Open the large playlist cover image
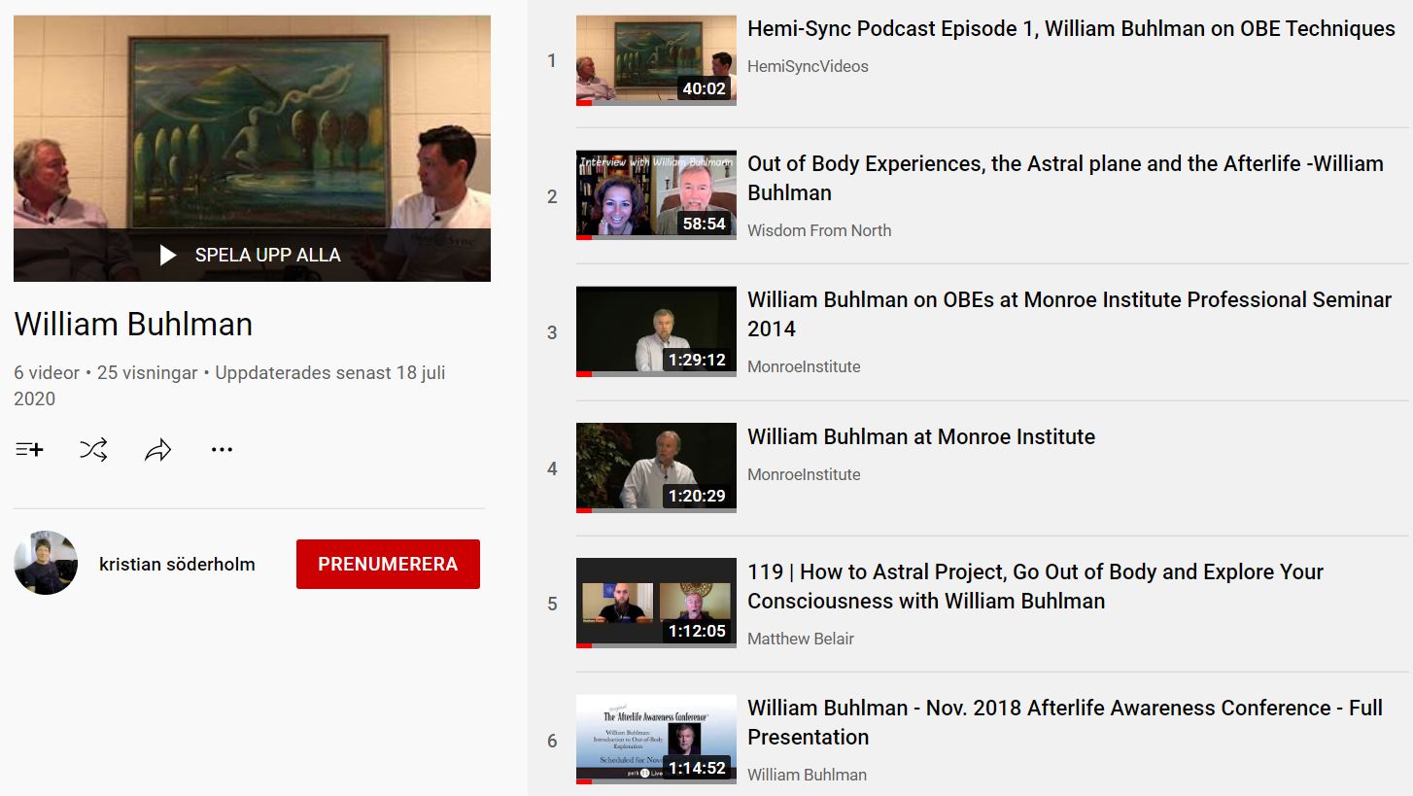1413x796 pixels. click(x=252, y=149)
